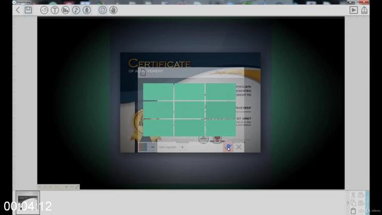Viewport: 382px width, 215px height.
Task: Click the publish share icon
Action: (364, 10)
